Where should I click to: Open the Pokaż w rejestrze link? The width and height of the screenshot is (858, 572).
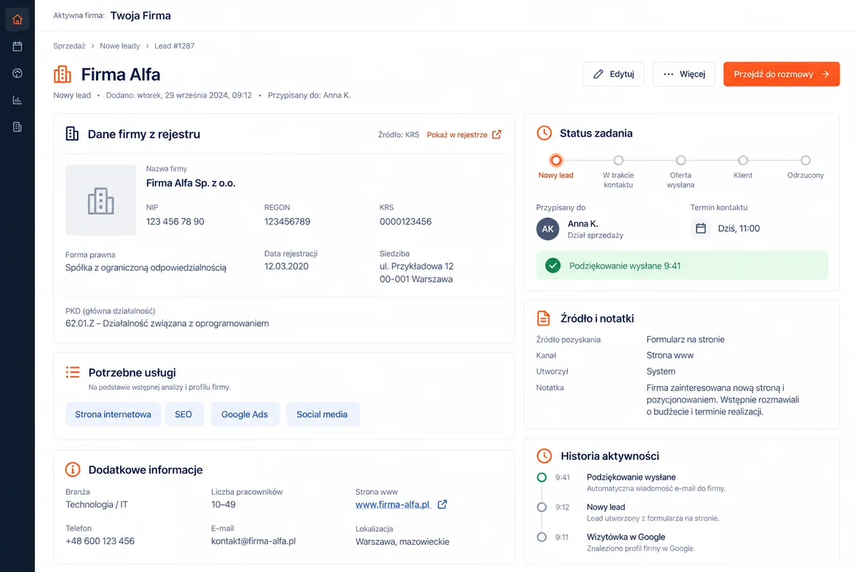pos(464,134)
